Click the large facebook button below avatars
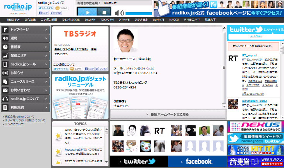284x168 pixels. tap(198, 161)
